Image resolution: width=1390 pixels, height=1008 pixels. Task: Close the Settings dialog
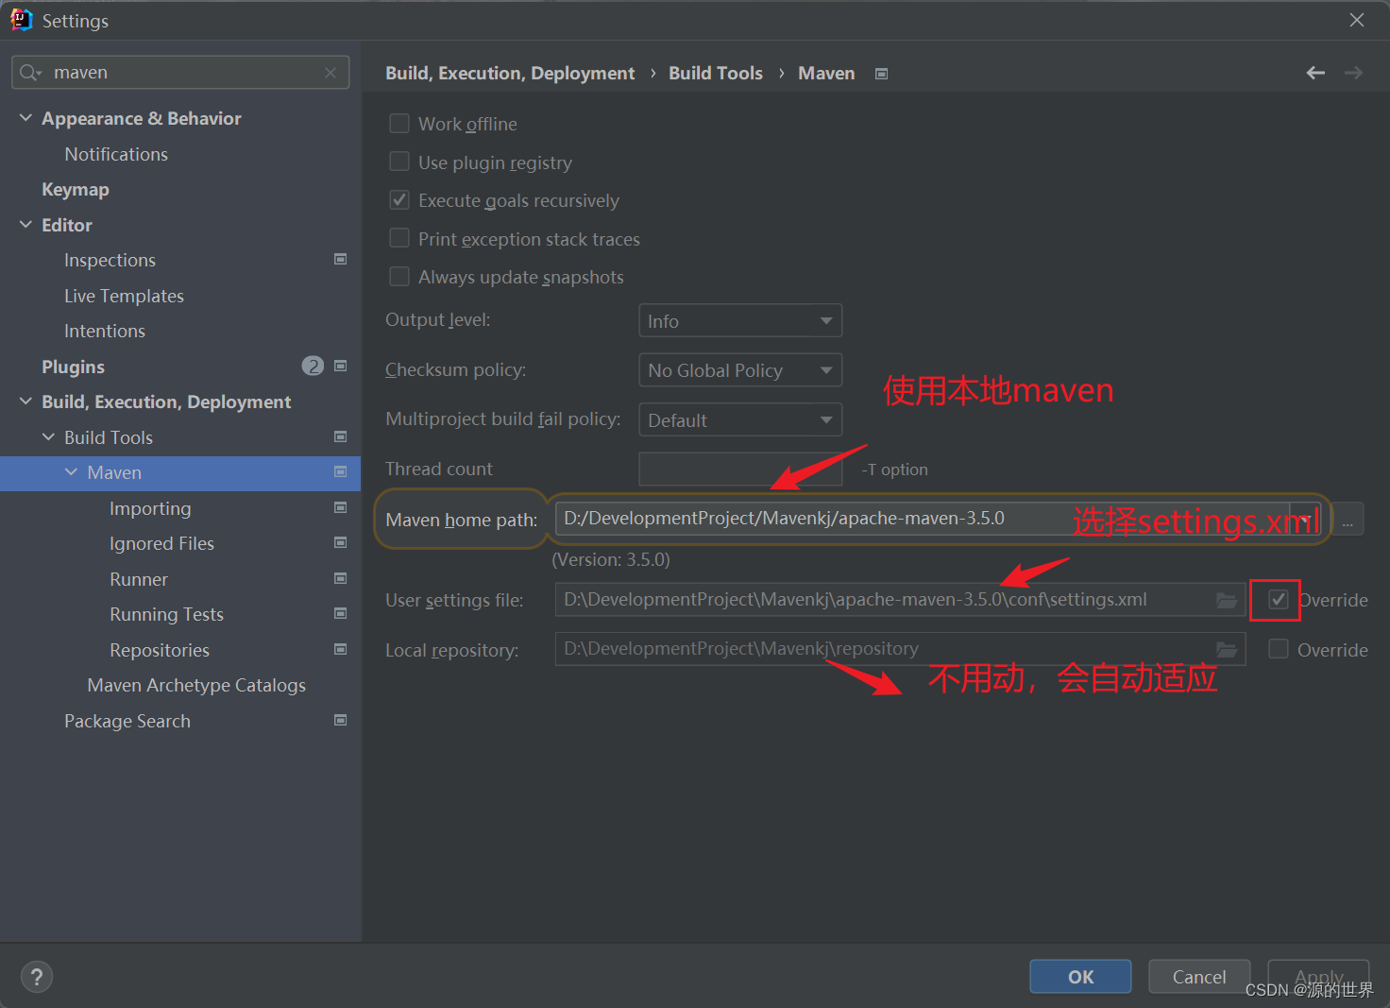tap(1357, 20)
